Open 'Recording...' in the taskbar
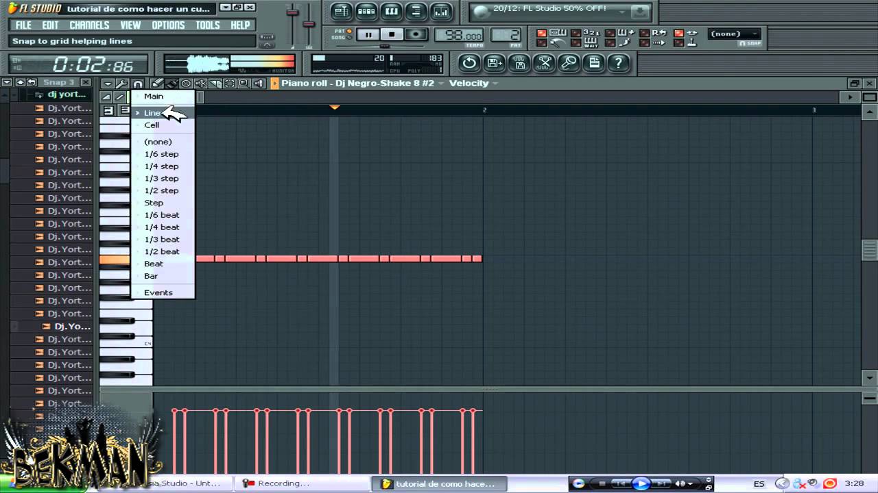 click(300, 483)
